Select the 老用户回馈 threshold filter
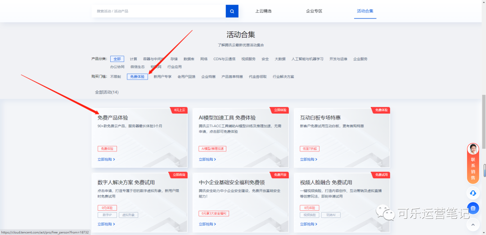The width and height of the screenshot is (486, 235). click(186, 76)
